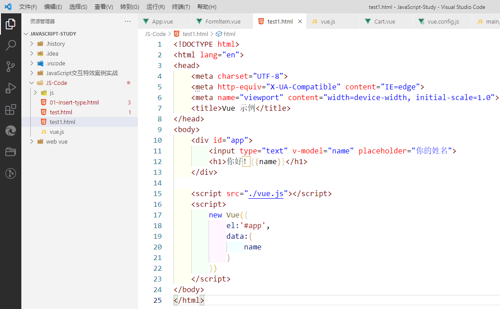Open the 选择(S) menu
500x309 pixels.
click(78, 7)
